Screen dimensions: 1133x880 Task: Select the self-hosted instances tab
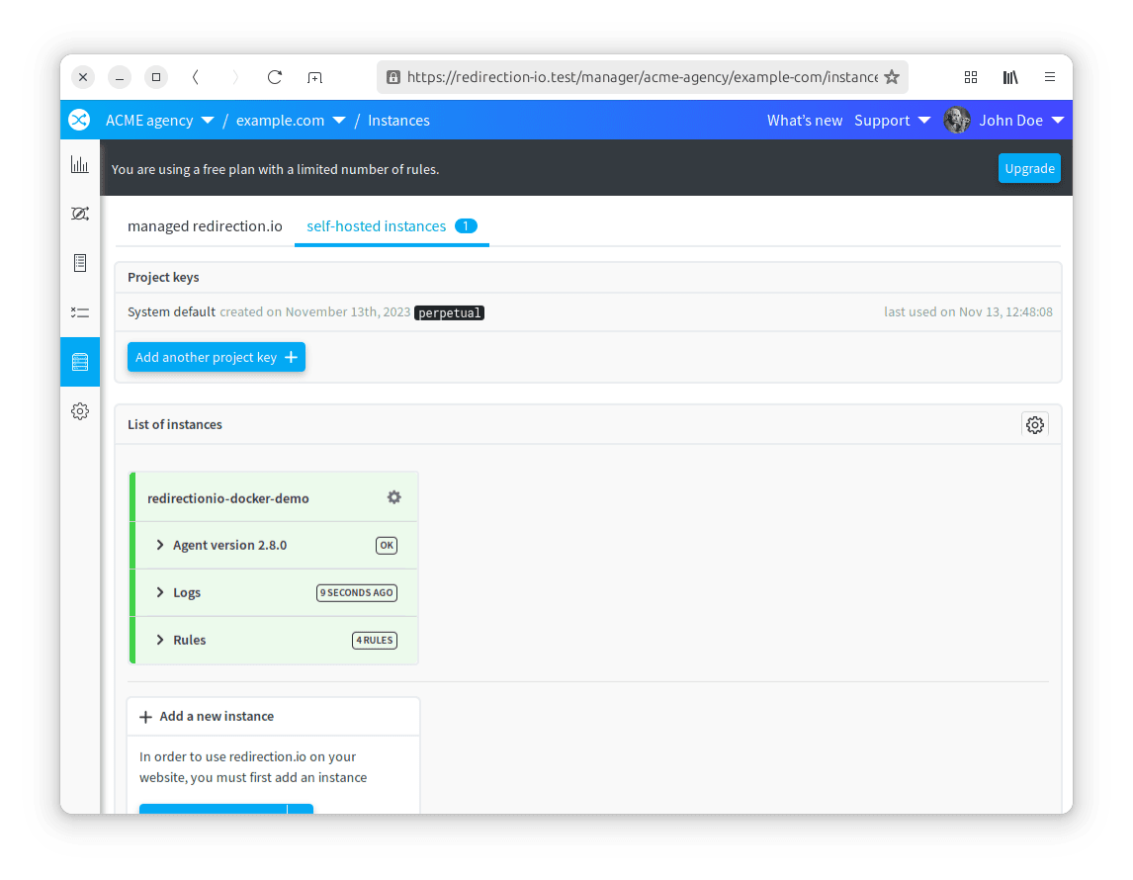point(377,225)
